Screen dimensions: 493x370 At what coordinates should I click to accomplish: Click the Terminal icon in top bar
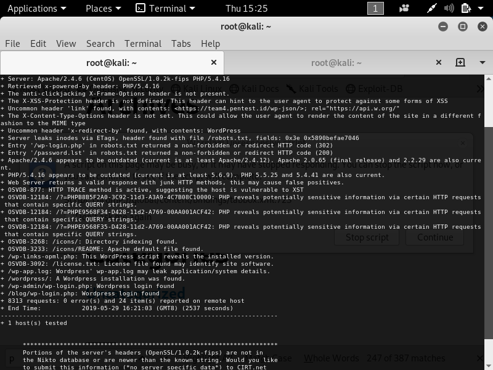[141, 8]
